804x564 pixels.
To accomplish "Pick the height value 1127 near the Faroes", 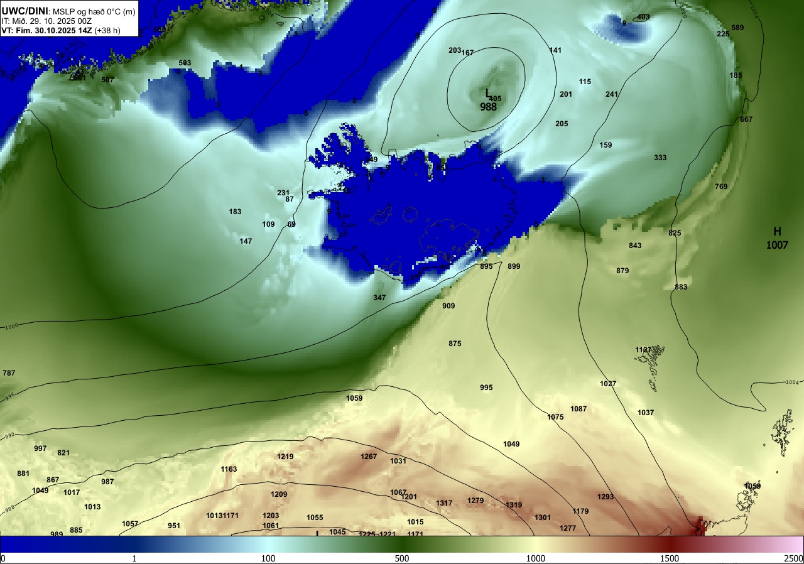I will [643, 350].
